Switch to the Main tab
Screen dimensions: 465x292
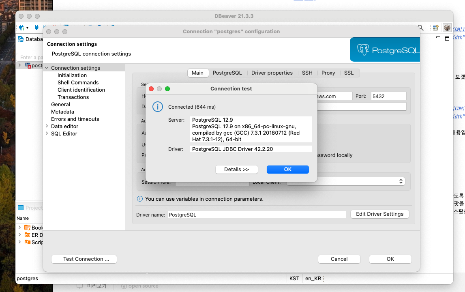point(198,73)
